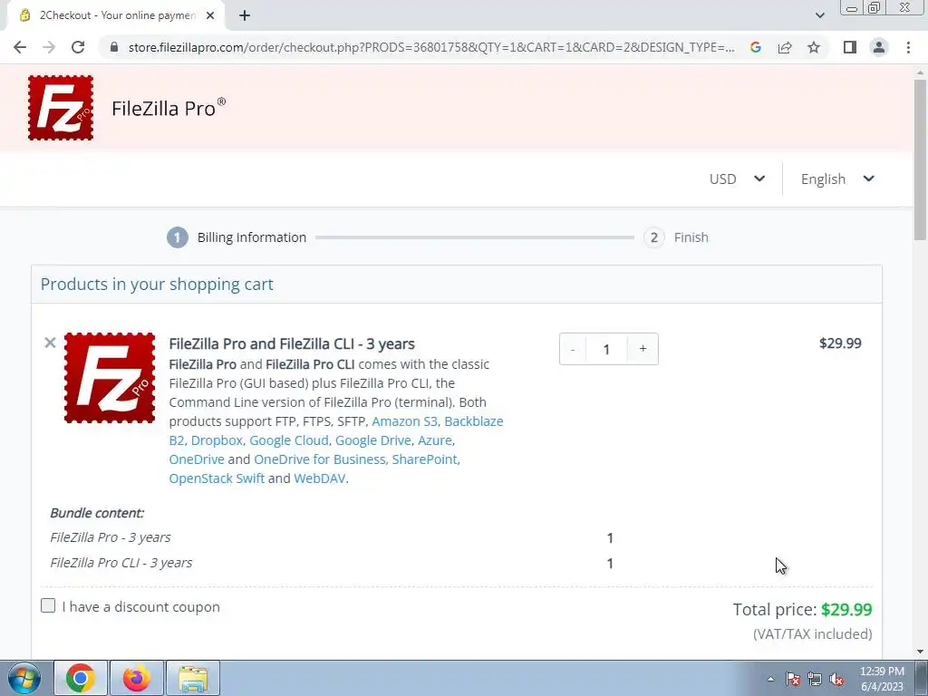928x696 pixels.
Task: Open the Dropbox link
Action: (x=217, y=440)
